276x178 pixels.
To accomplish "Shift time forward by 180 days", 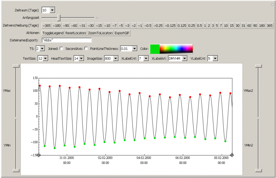I will (x=262, y=26).
